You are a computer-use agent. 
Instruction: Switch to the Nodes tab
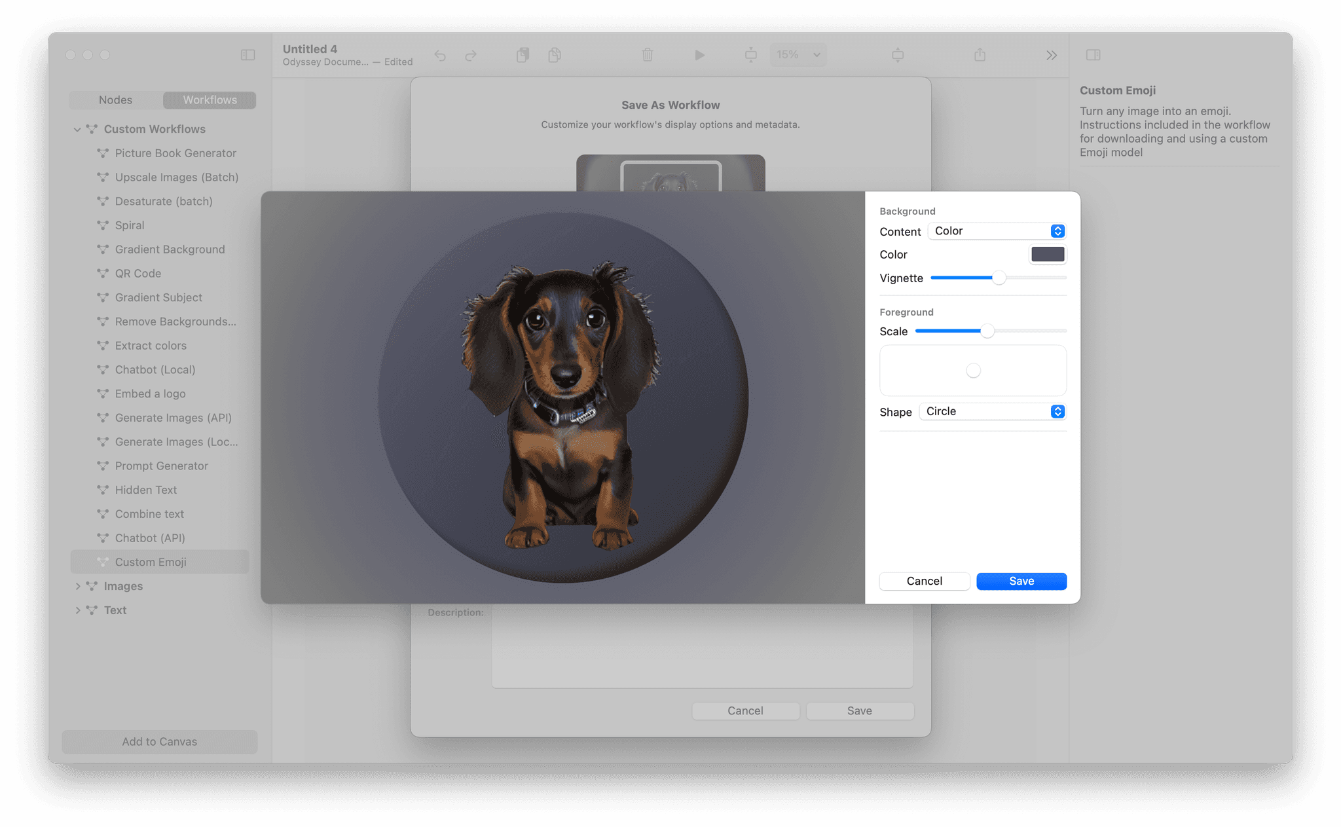[x=115, y=100]
